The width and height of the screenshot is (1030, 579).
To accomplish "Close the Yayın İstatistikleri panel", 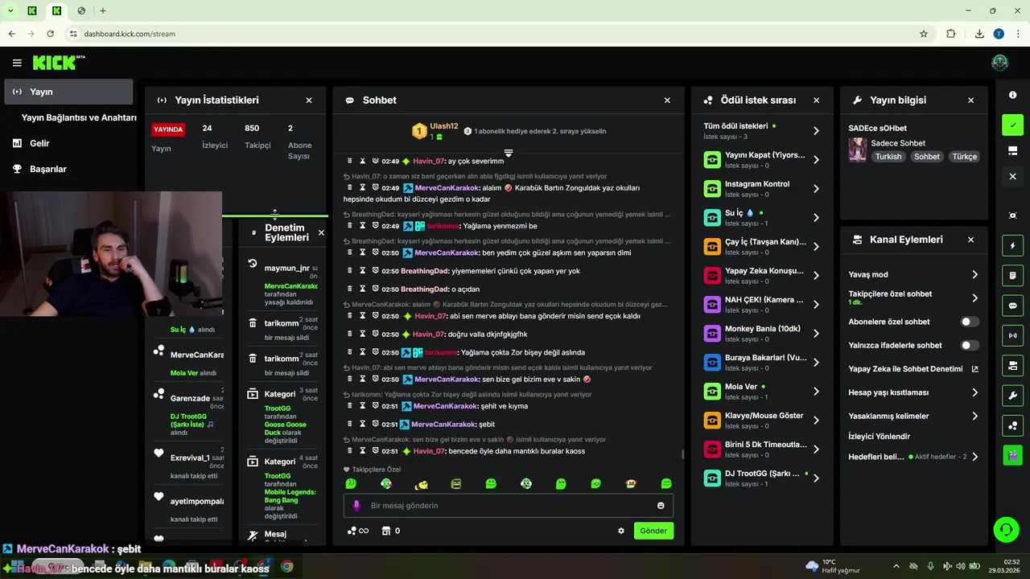I will (309, 101).
